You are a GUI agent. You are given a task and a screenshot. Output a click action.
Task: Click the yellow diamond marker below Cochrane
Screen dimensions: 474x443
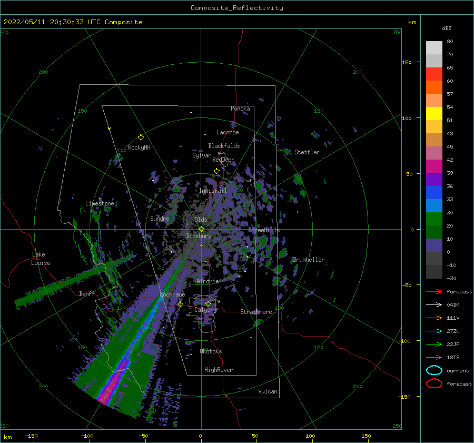pyautogui.click(x=180, y=304)
